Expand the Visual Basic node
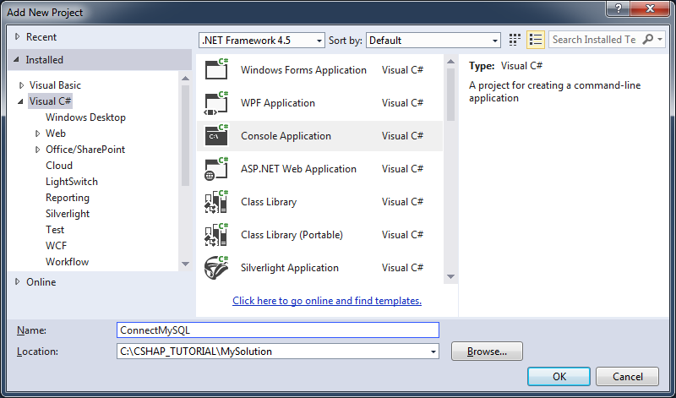676x398 pixels. tap(21, 85)
